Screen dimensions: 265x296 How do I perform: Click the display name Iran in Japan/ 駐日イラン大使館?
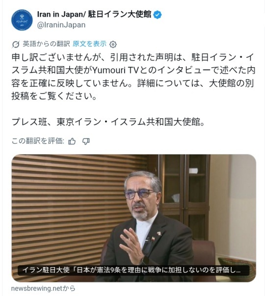point(94,15)
